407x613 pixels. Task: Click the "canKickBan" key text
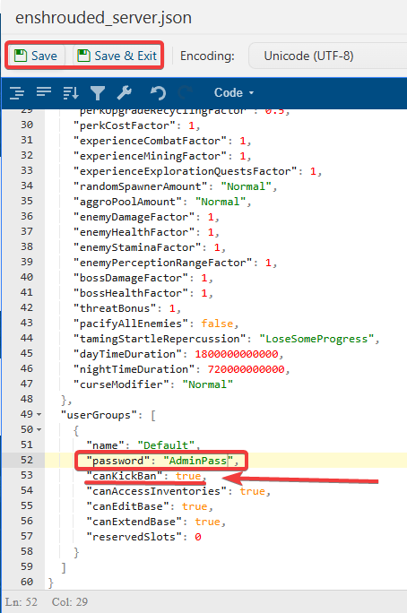(125, 476)
